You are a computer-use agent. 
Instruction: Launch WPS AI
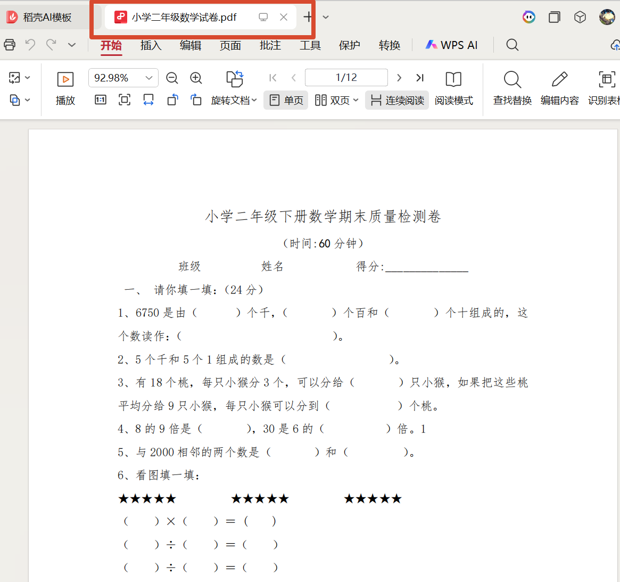click(451, 45)
